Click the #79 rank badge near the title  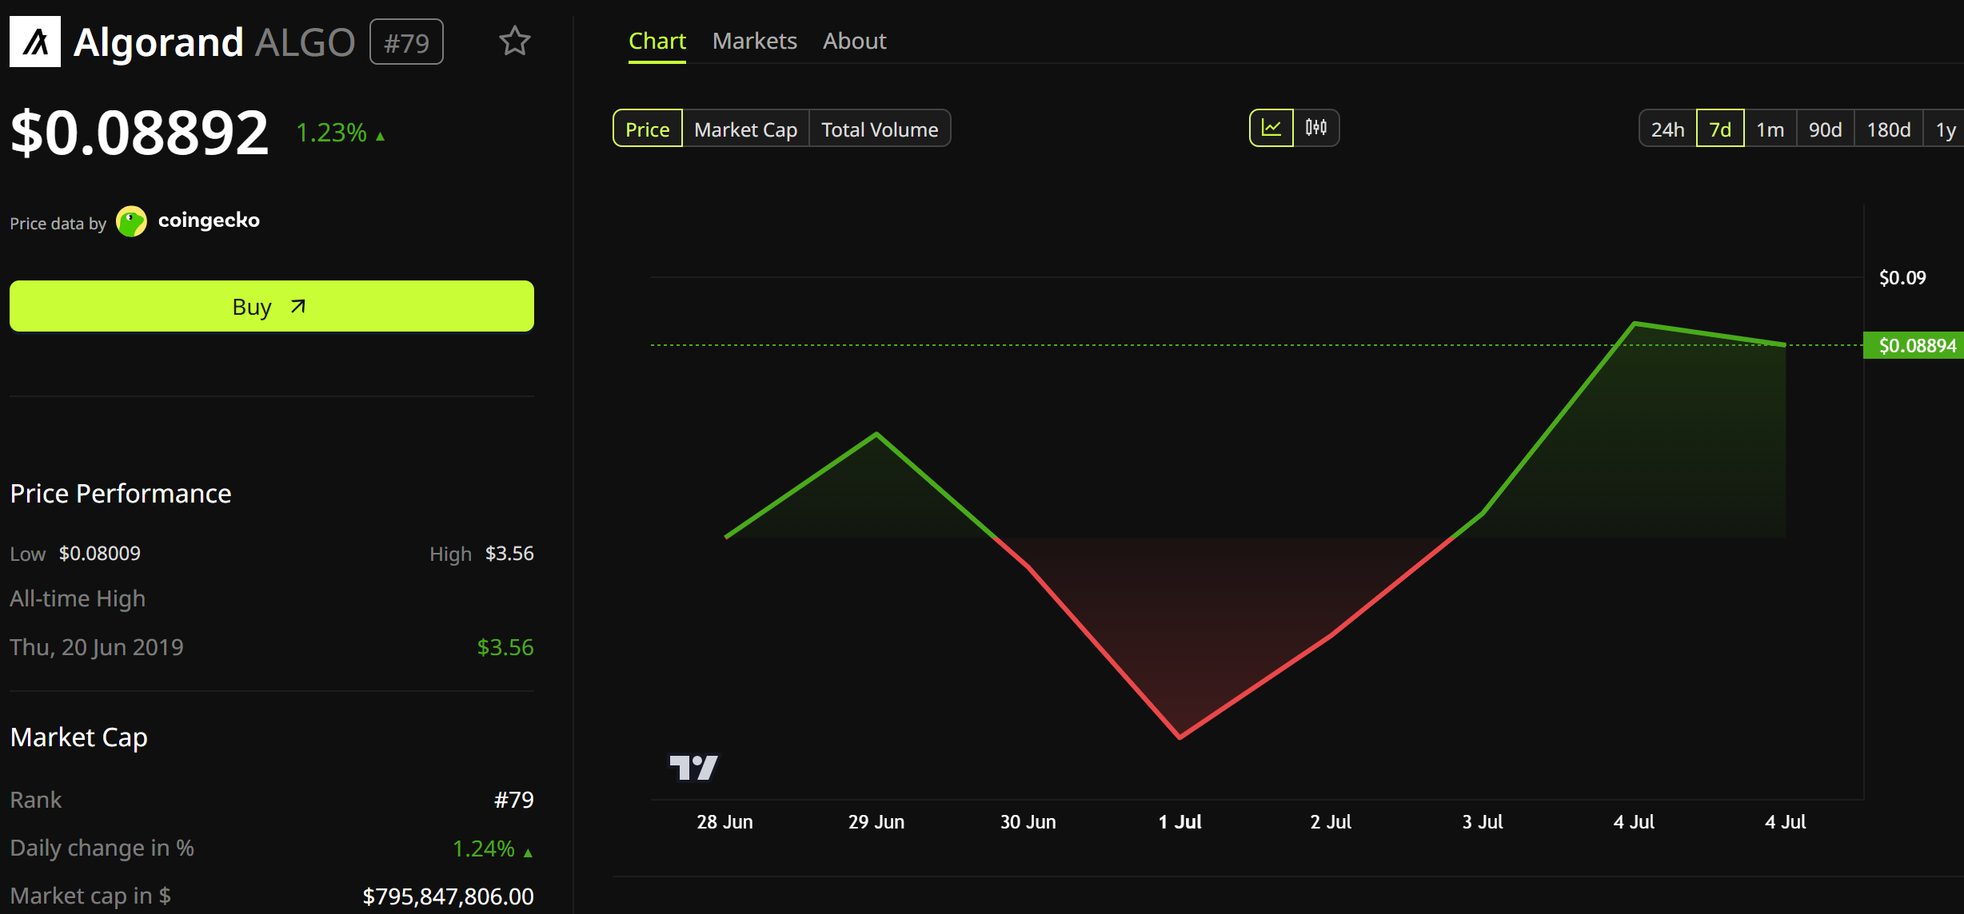coord(406,42)
